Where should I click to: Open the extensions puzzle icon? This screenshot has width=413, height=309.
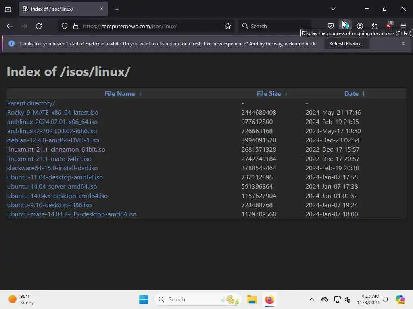coord(374,26)
